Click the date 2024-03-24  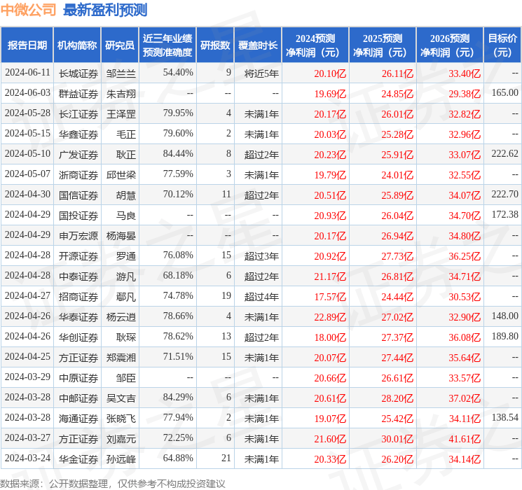pyautogui.click(x=27, y=458)
